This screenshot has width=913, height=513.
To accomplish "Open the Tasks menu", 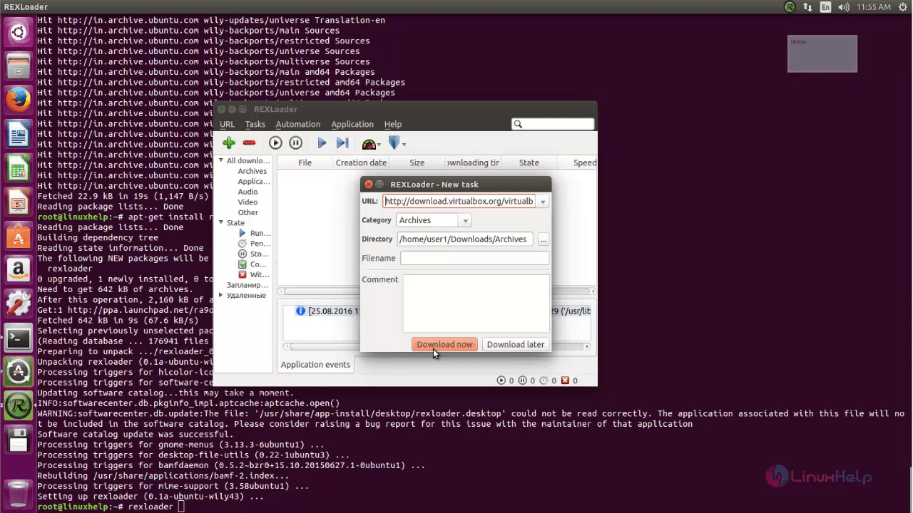I will coord(255,124).
